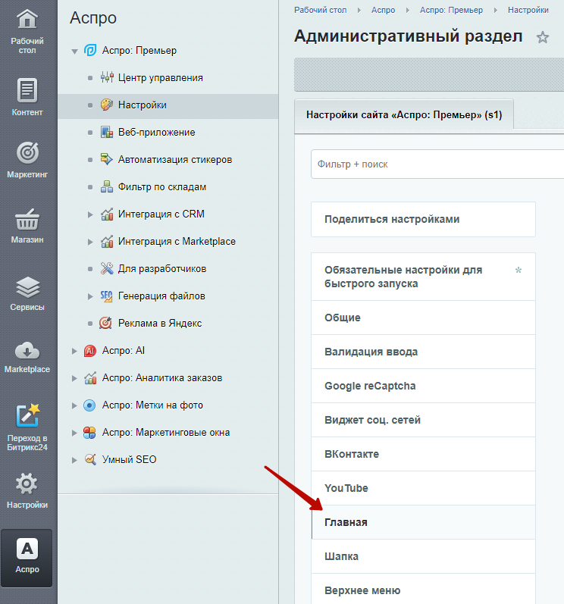Click the Аспро: Маркетинговые окна icon
This screenshot has height=604, width=564.
(89, 433)
